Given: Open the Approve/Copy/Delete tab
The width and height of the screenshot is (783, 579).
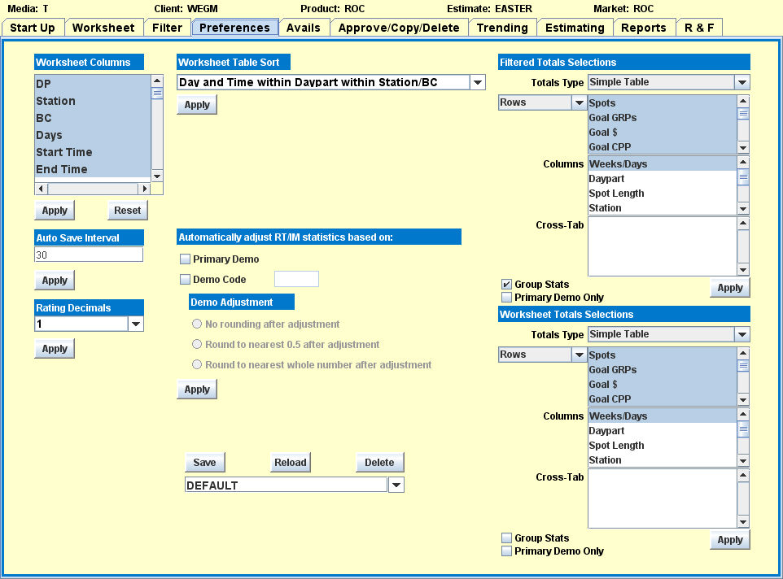Looking at the screenshot, I should pos(399,28).
